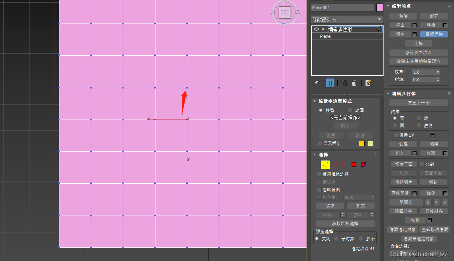Select constraint 边 radio button
The image size is (454, 261).
[x=419, y=118]
